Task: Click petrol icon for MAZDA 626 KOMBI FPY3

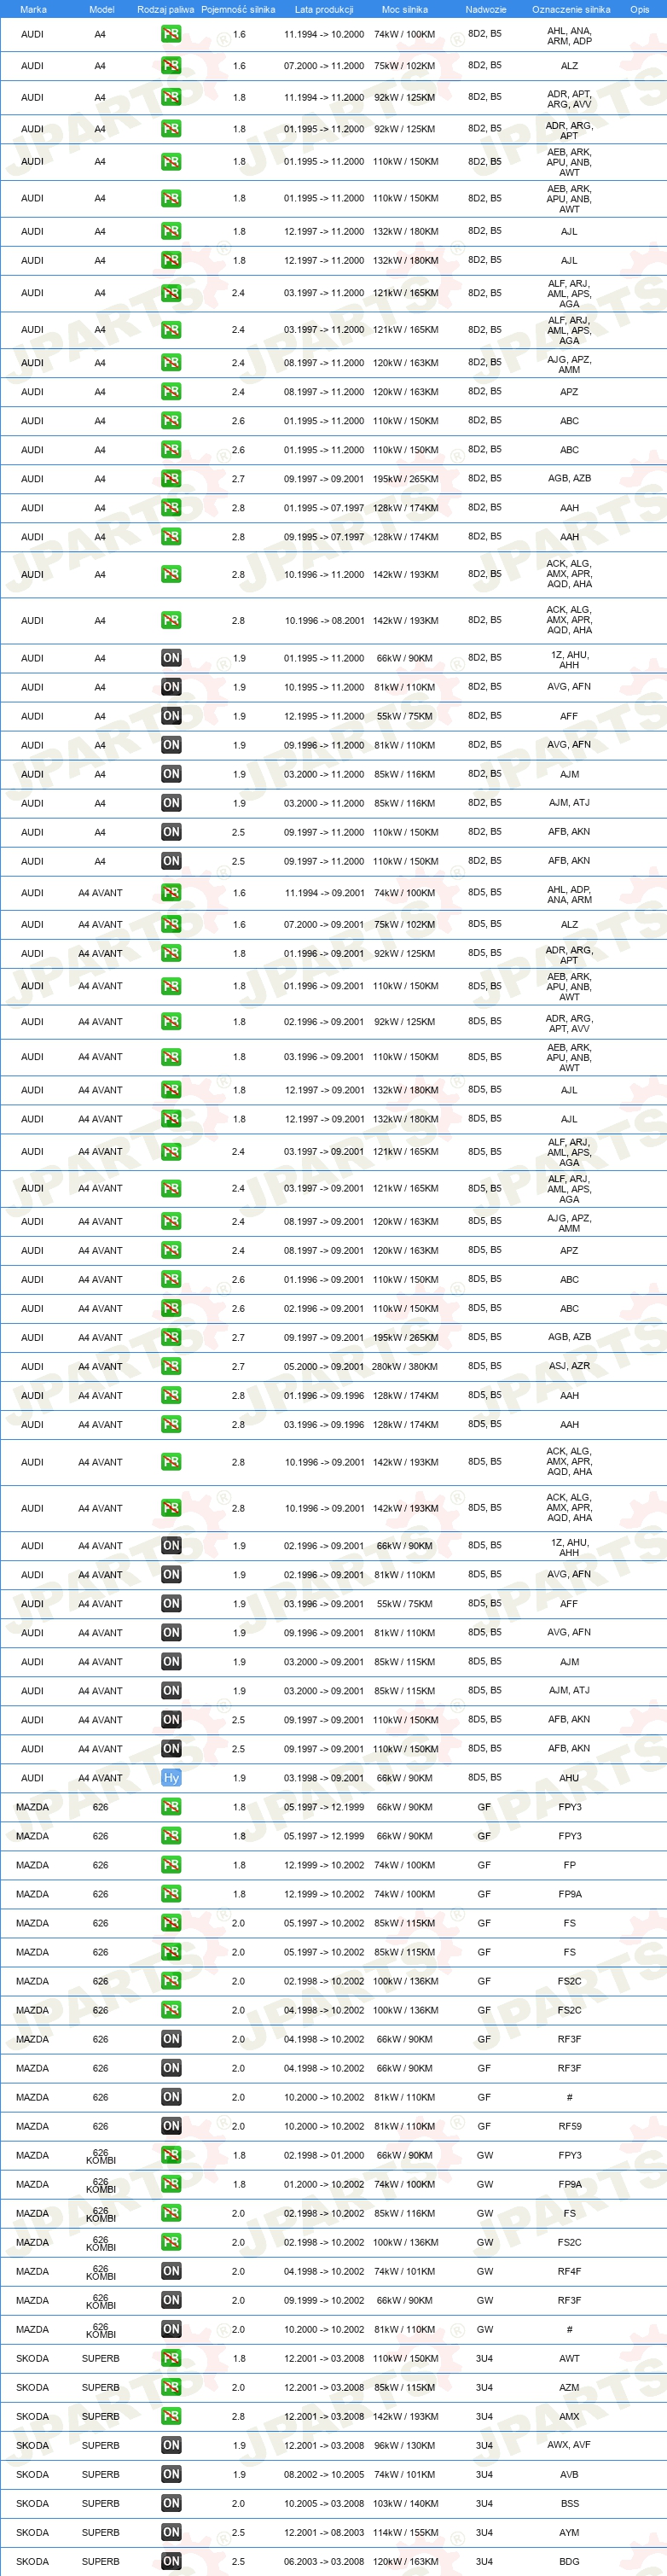Action: click(x=171, y=2155)
